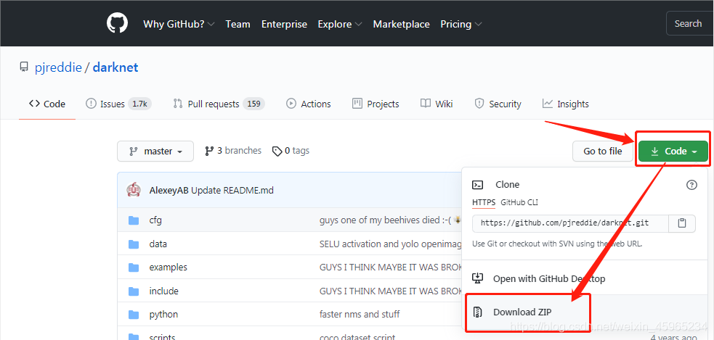Click the GitHub Desktop download icon
The width and height of the screenshot is (714, 340).
click(478, 278)
